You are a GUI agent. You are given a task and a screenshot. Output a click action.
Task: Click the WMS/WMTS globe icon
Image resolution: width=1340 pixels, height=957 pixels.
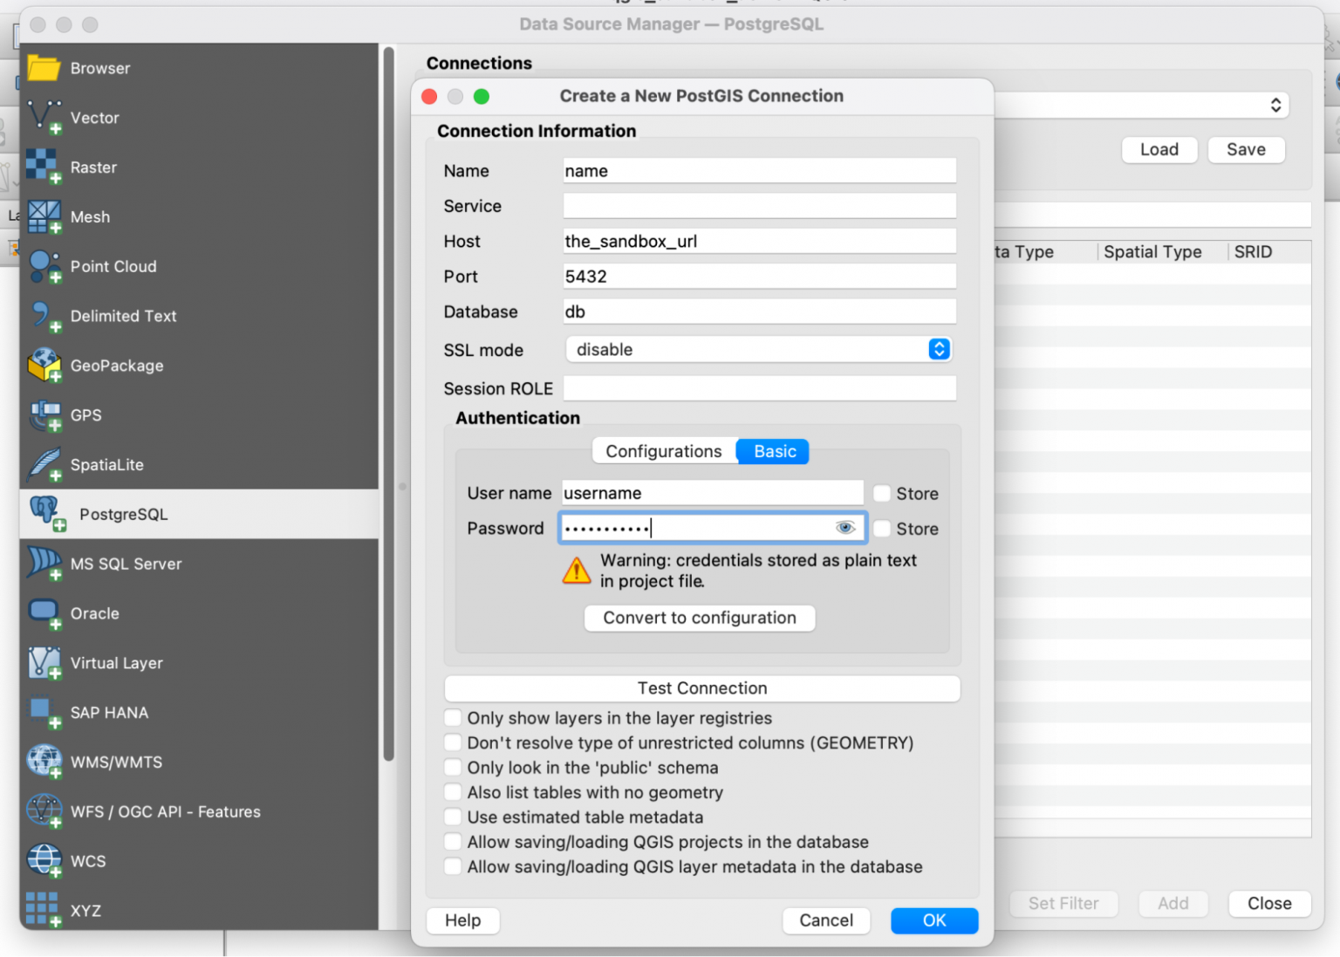[44, 762]
